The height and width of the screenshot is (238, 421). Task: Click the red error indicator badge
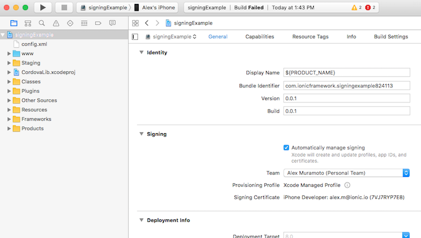click(x=370, y=7)
